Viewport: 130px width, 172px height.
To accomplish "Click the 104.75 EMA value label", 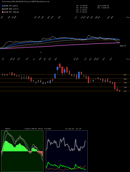I will click(123, 46).
